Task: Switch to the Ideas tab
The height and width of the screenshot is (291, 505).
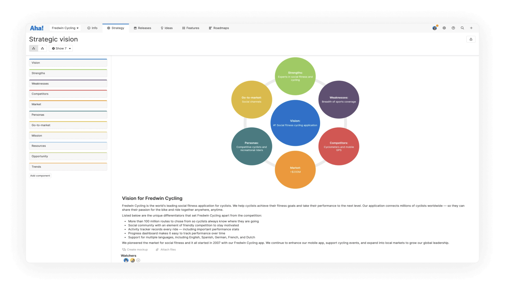Action: click(x=167, y=28)
